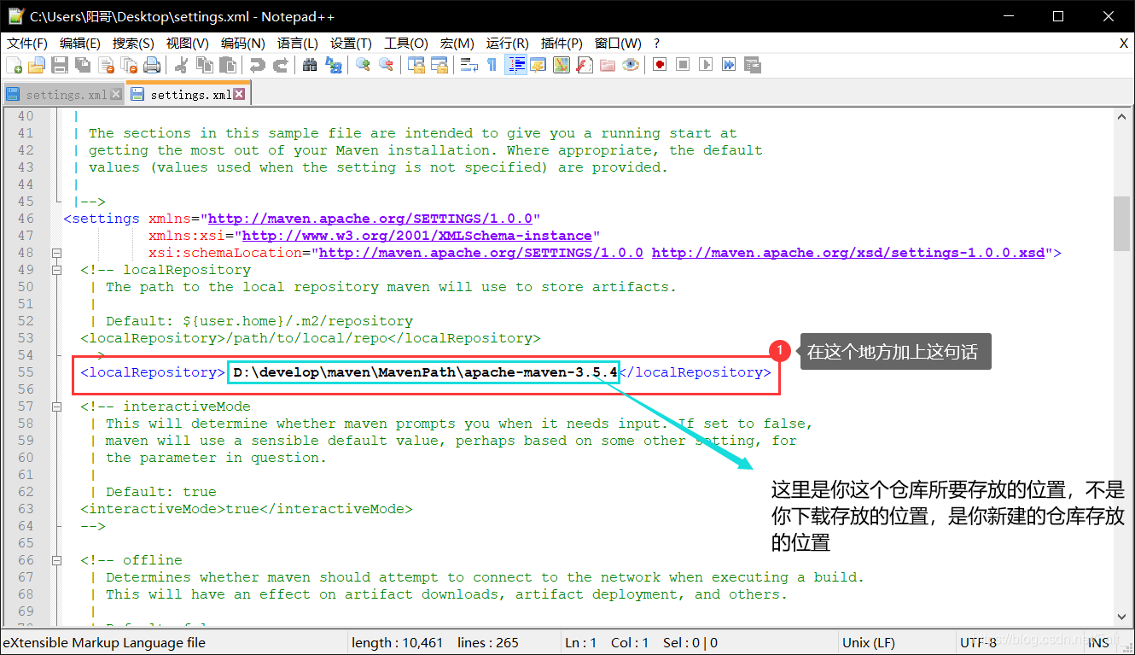Open the 视图(V) menu

187,43
